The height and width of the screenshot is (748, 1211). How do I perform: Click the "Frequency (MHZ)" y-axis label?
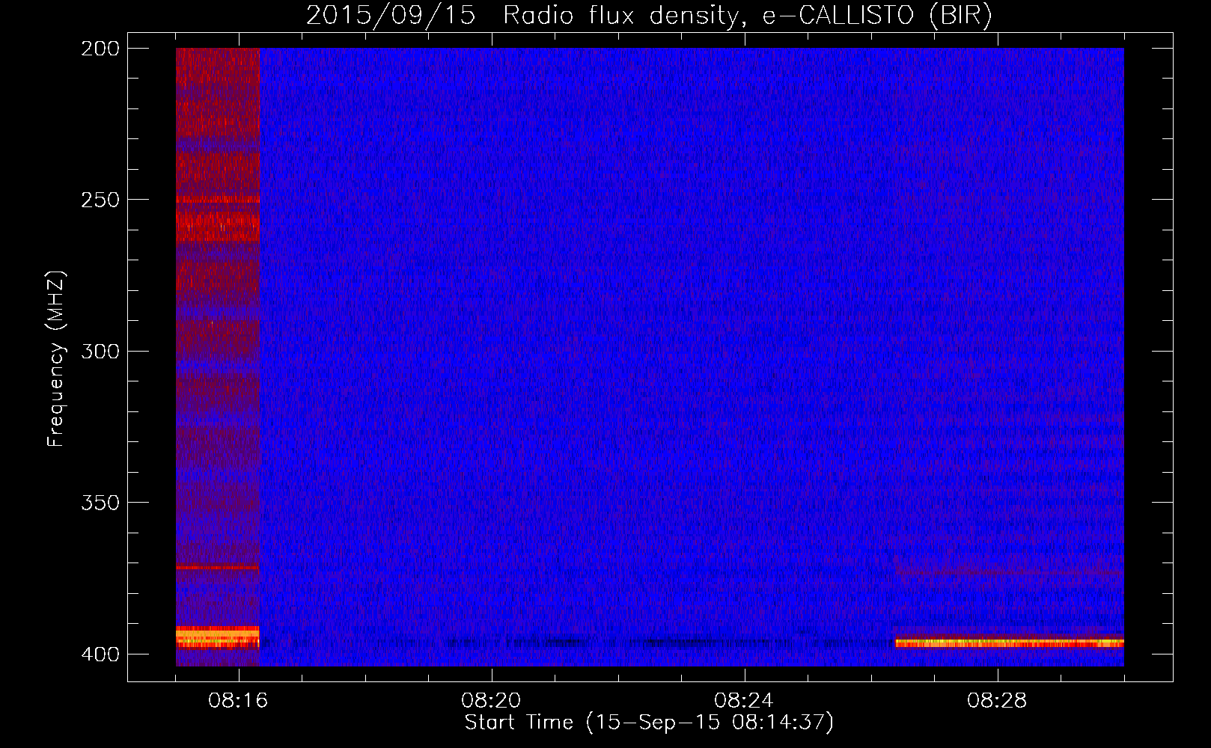coord(56,359)
